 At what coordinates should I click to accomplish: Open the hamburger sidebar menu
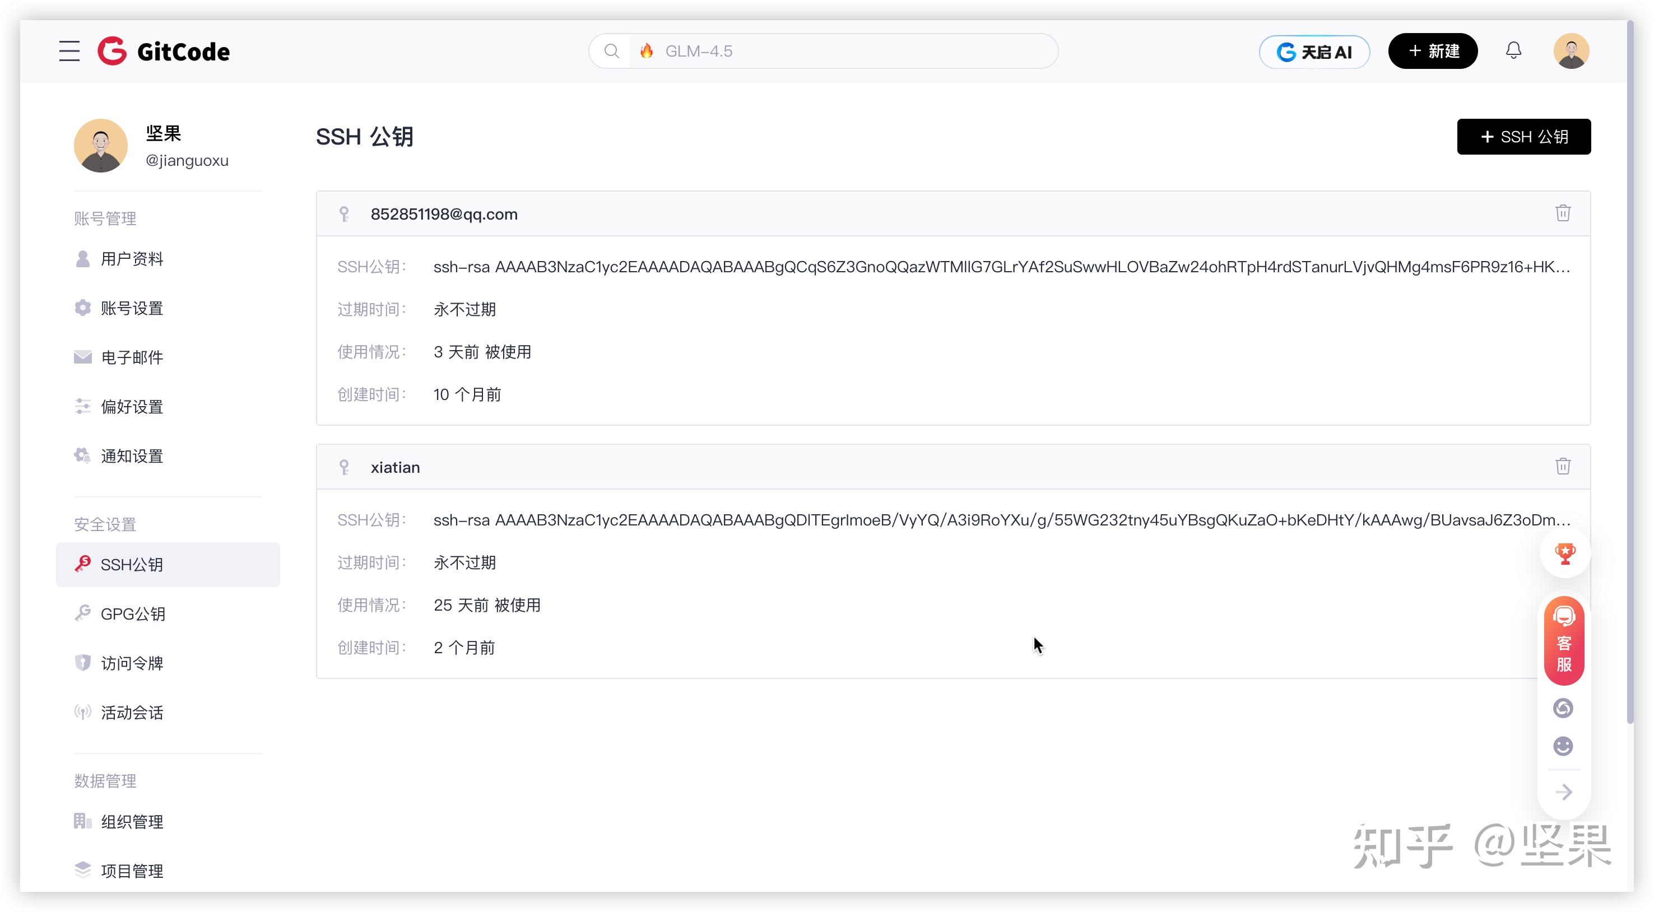coord(69,51)
